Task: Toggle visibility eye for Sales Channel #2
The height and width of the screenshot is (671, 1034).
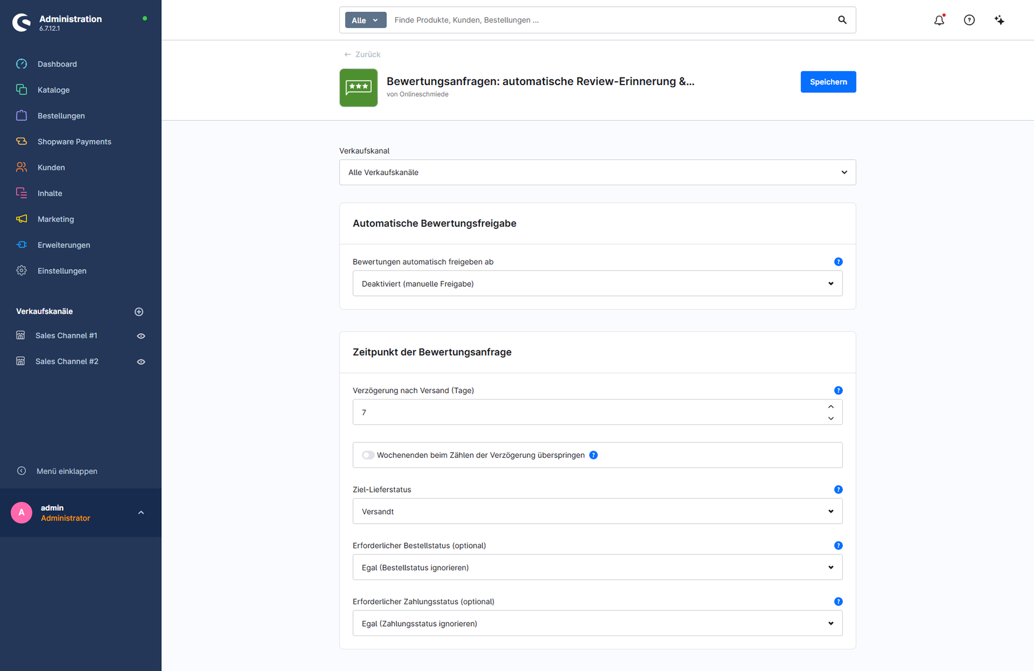Action: pyautogui.click(x=141, y=361)
